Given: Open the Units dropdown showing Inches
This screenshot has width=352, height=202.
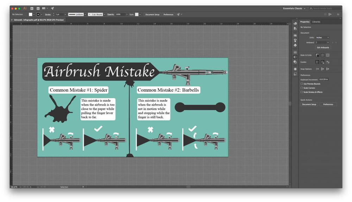Looking at the screenshot, I should pos(322,37).
